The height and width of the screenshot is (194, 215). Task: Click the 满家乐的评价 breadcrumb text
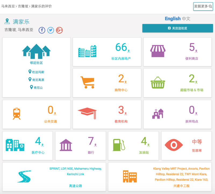[x=41, y=6]
